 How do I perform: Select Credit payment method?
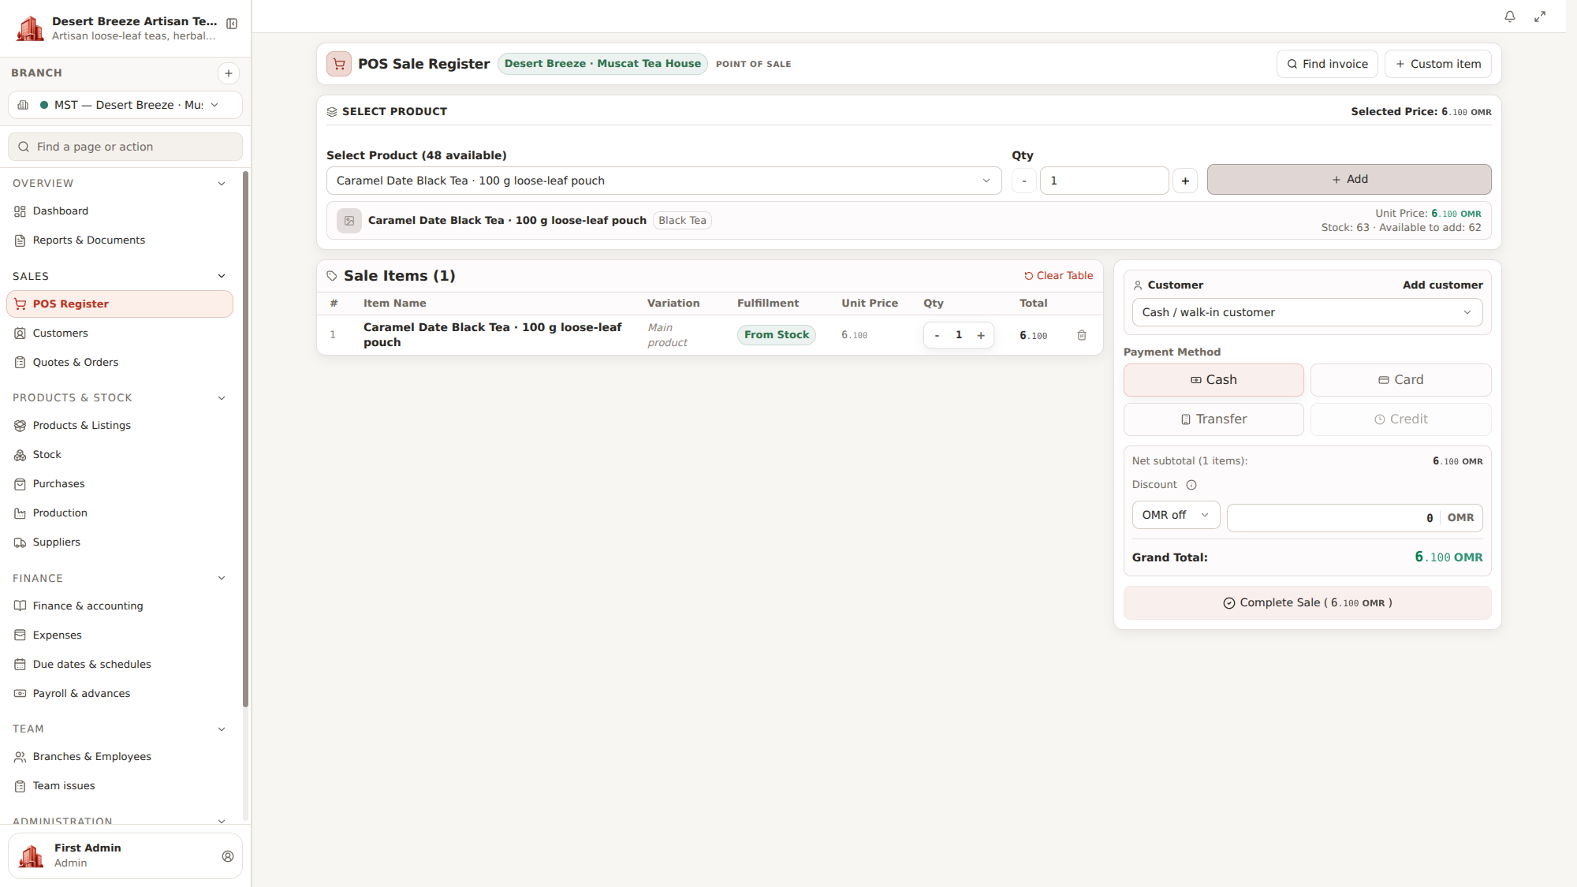coord(1400,419)
